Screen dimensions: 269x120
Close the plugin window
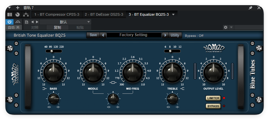coord(259,8)
